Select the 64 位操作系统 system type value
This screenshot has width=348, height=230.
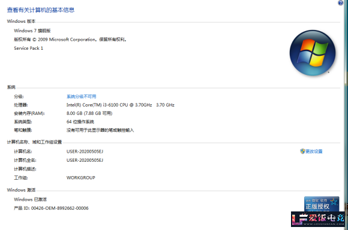(x=80, y=122)
